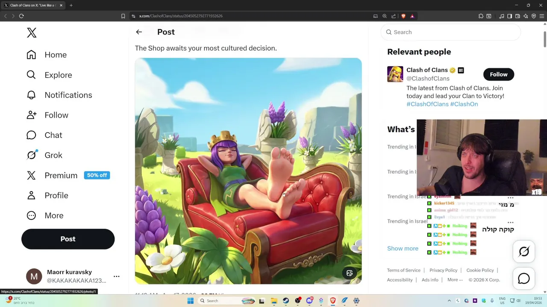The width and height of the screenshot is (547, 307).
Task: Open the Brave Rewards triangle icon
Action: (412, 16)
